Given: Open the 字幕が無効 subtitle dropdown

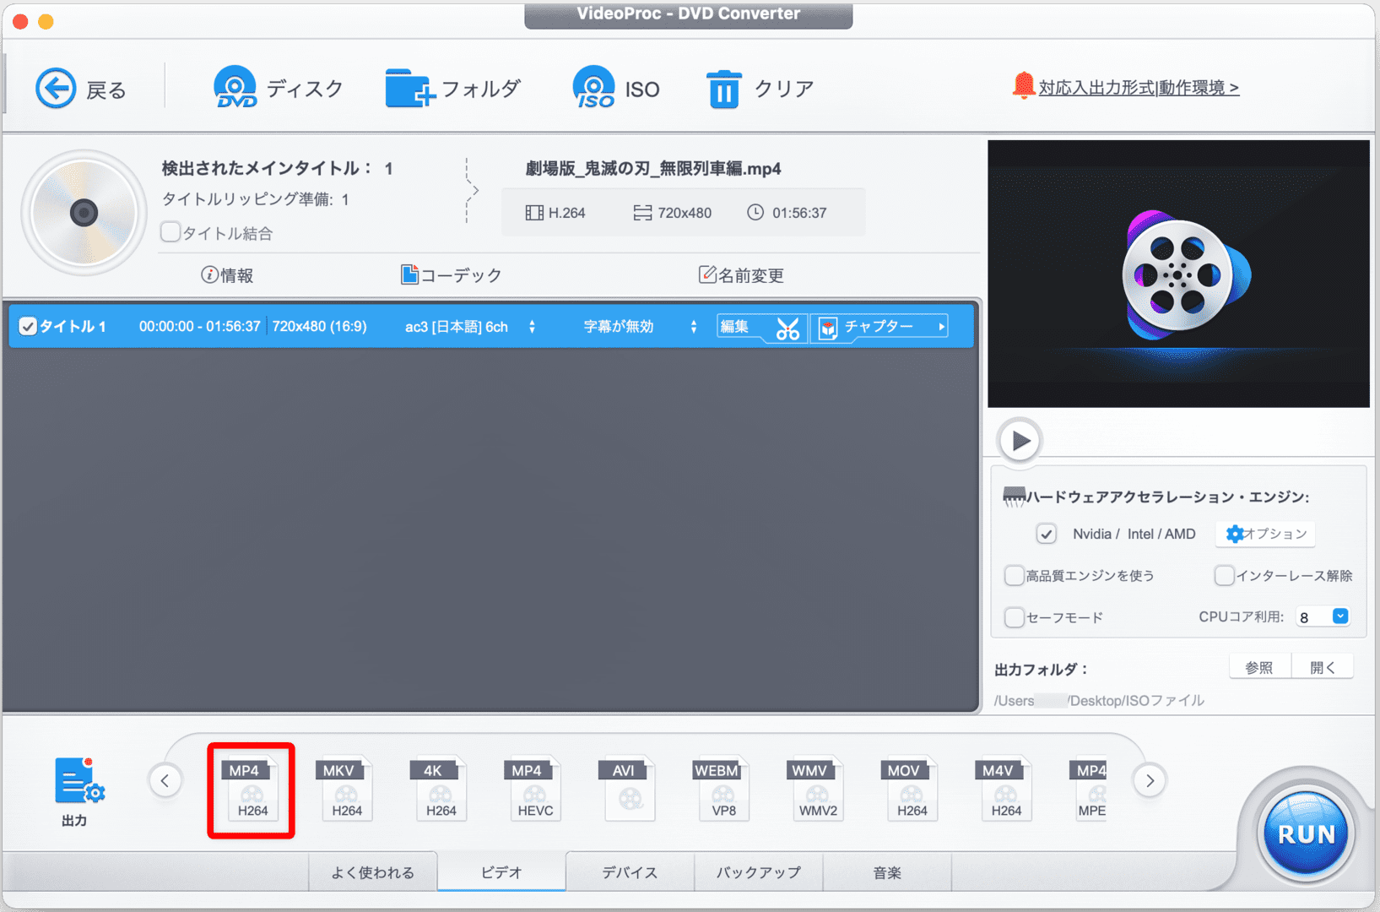Looking at the screenshot, I should point(692,327).
